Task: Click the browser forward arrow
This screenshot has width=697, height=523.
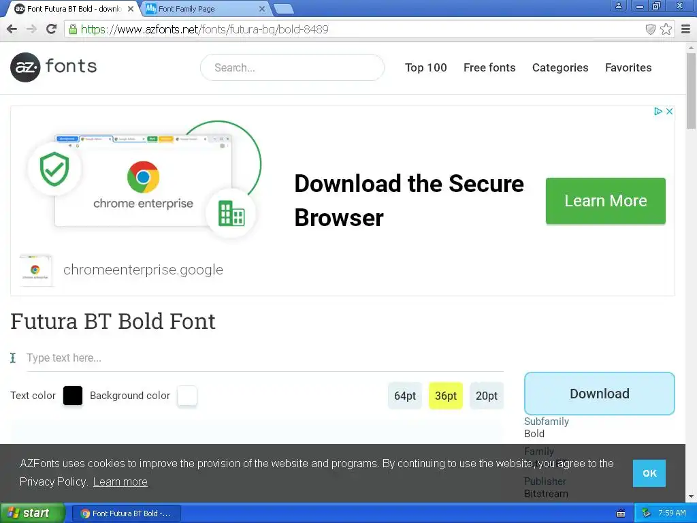Action: 31,29
